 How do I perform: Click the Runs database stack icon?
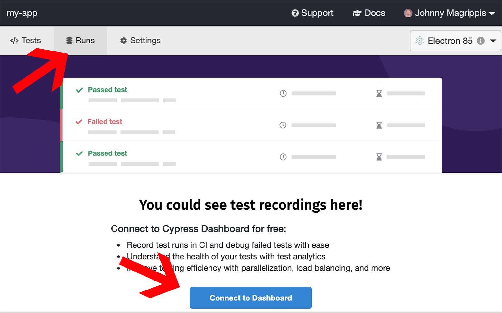click(x=69, y=41)
